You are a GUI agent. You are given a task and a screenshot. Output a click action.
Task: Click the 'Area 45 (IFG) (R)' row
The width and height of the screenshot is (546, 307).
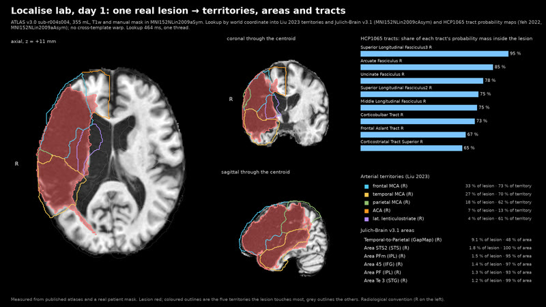pyautogui.click(x=448, y=264)
